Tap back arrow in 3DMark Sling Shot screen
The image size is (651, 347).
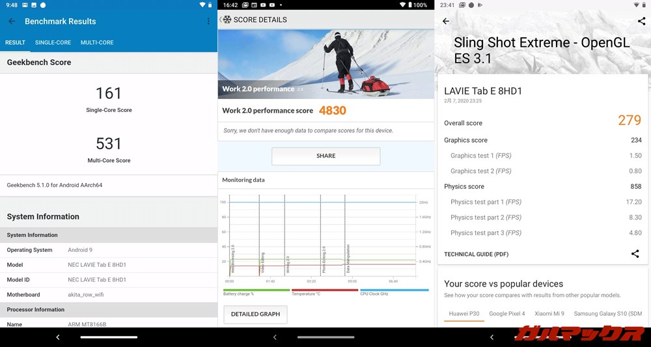[446, 21]
